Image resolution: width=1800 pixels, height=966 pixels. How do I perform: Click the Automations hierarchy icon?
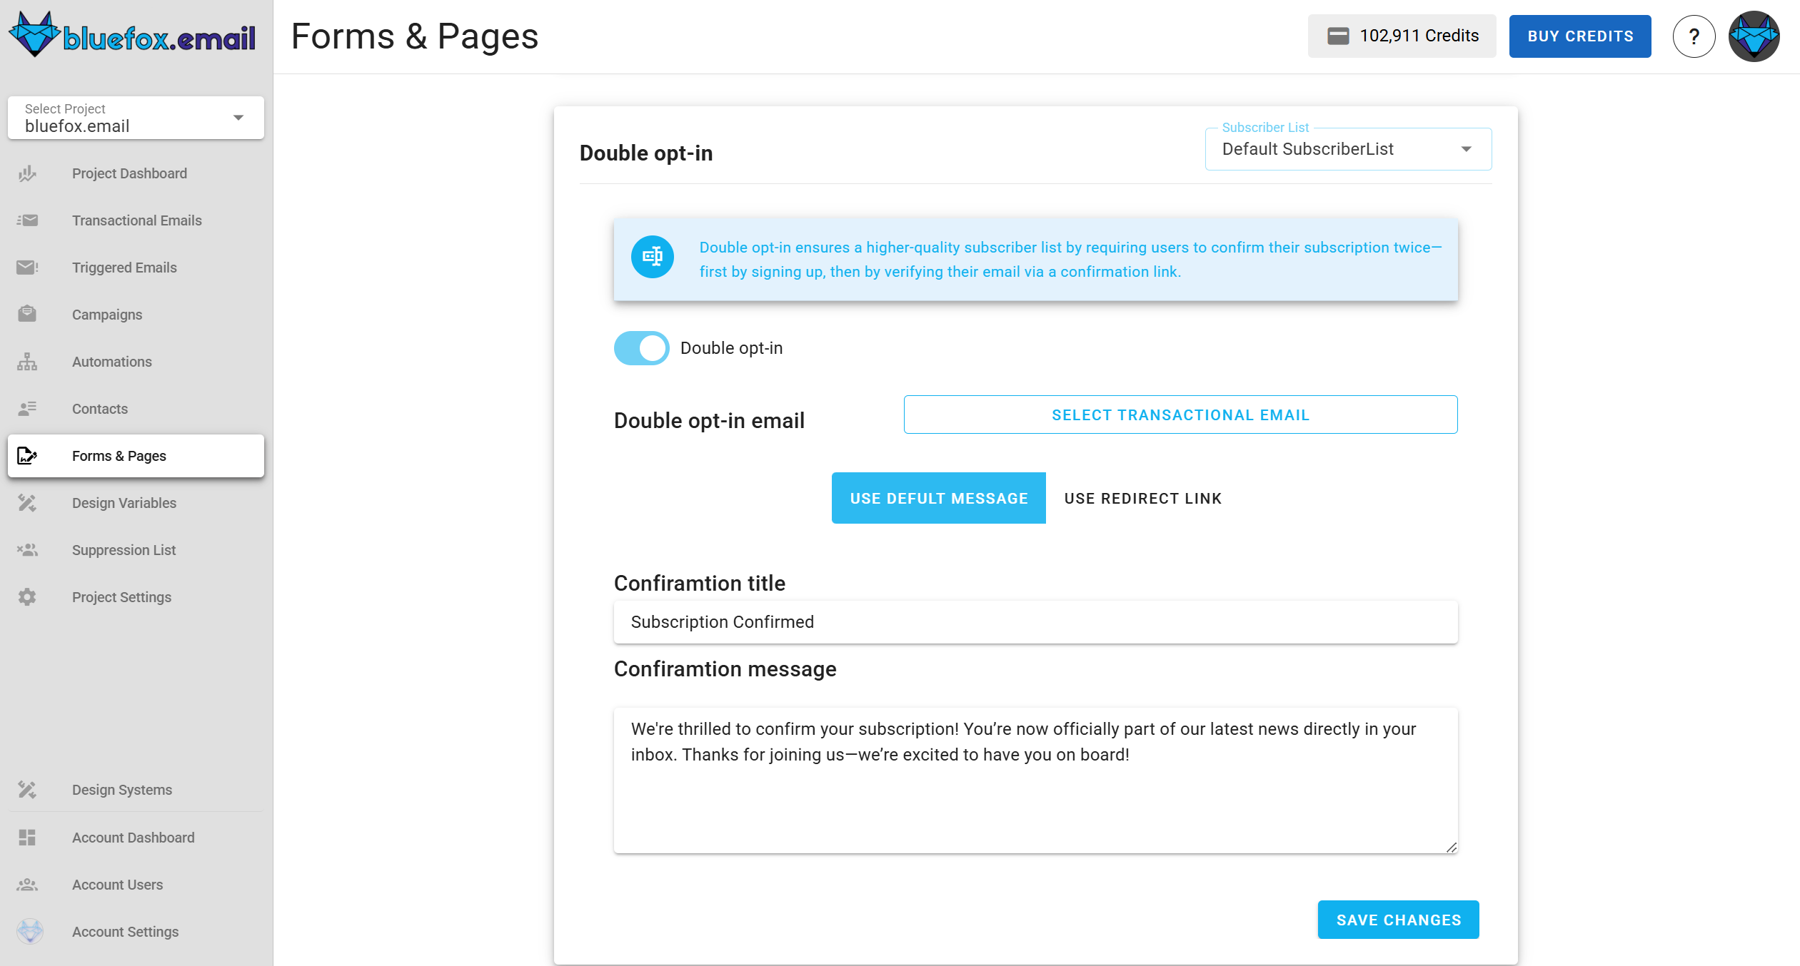pyautogui.click(x=27, y=362)
